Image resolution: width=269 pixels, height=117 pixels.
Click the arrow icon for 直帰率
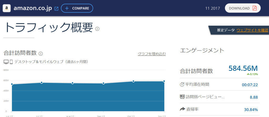(x=182, y=109)
